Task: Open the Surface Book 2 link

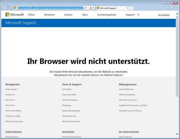Action: click(11, 89)
